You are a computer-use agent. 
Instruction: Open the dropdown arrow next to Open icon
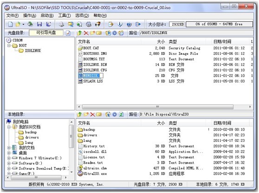point(23,25)
